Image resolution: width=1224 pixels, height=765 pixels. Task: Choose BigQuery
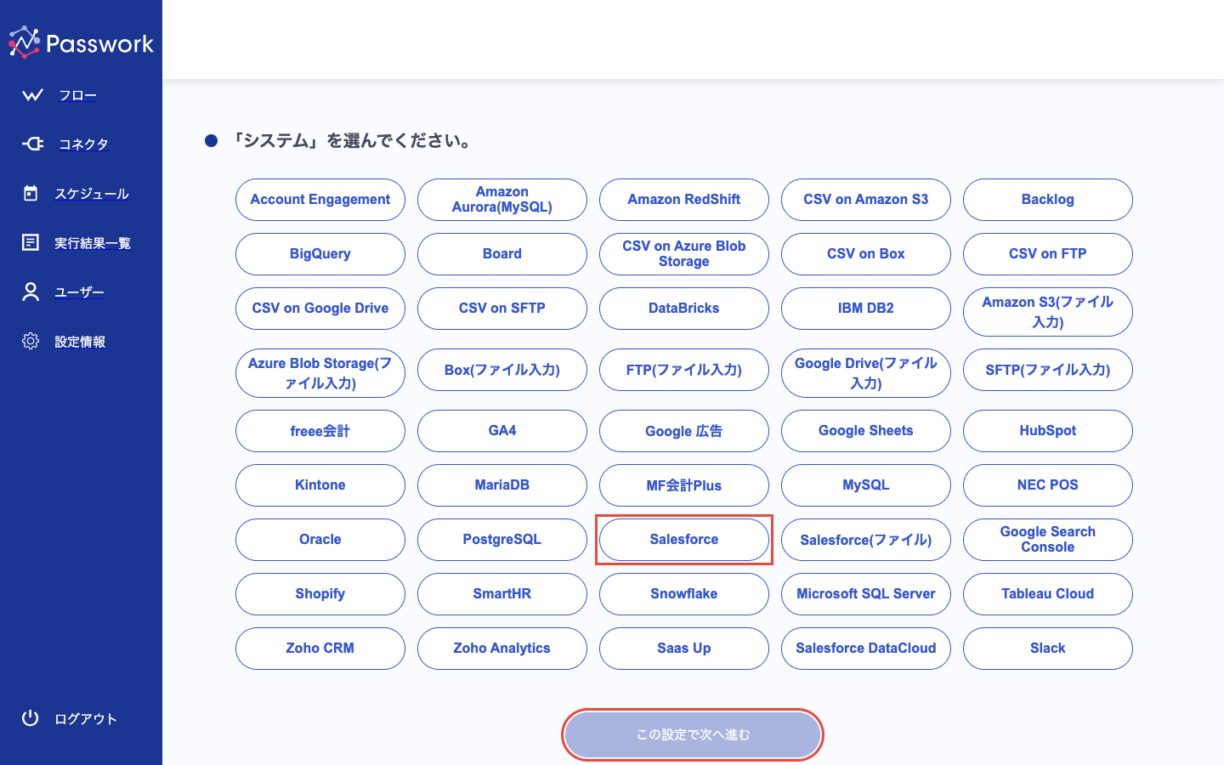click(x=320, y=254)
